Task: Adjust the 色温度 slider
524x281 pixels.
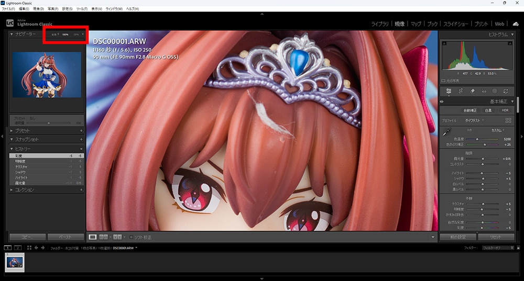Action: point(482,139)
